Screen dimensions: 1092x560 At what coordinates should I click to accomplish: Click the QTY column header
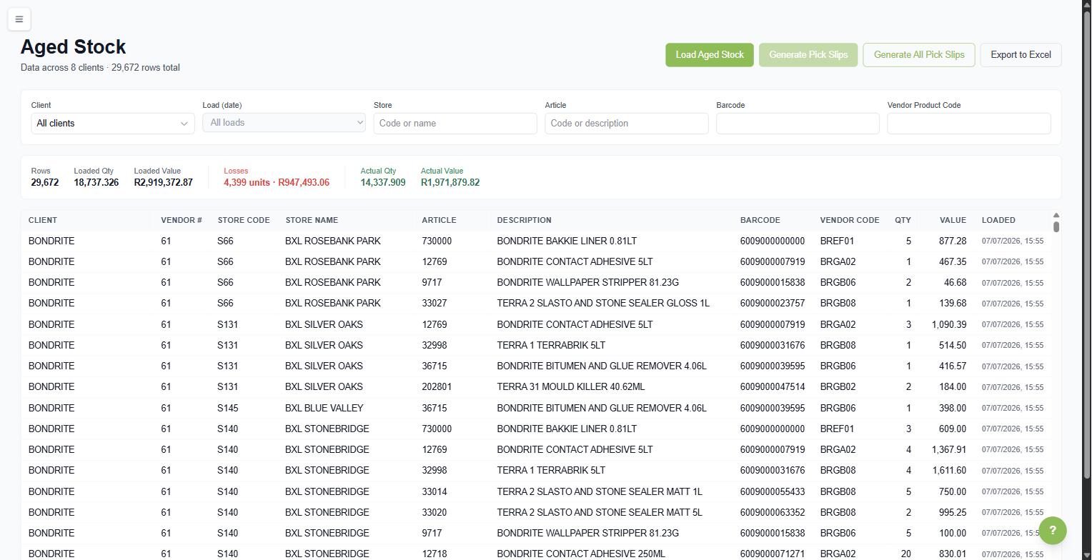pyautogui.click(x=903, y=220)
